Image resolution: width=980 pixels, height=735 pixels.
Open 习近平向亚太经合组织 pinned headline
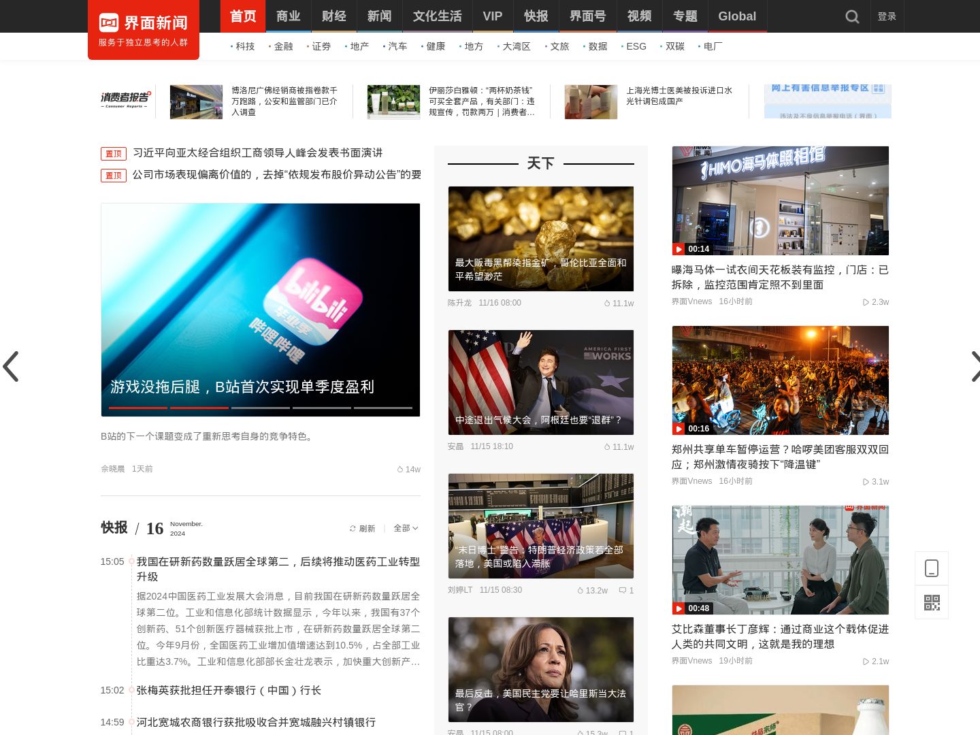[258, 153]
